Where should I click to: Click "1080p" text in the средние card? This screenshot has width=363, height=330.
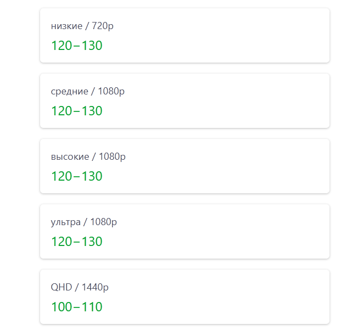pyautogui.click(x=111, y=91)
